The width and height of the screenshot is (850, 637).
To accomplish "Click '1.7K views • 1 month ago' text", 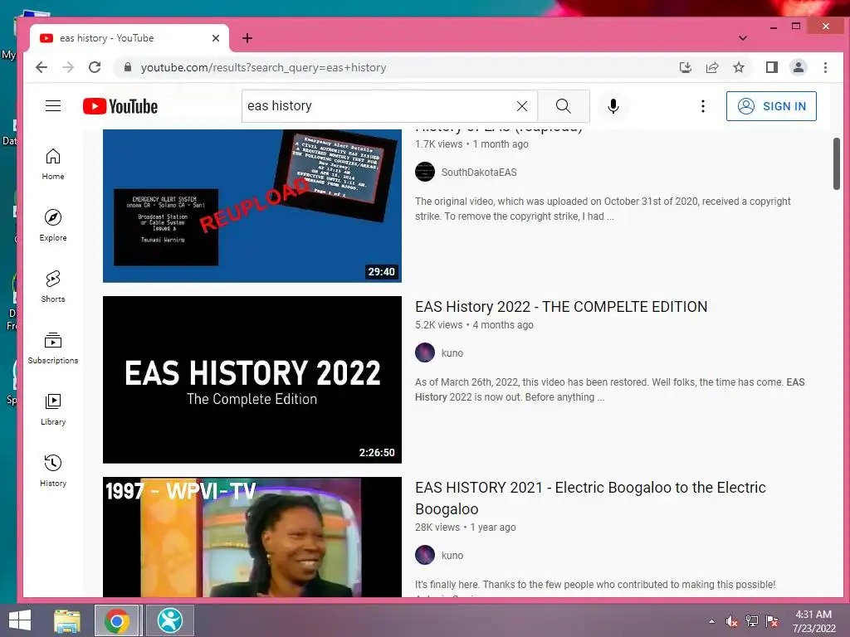I will (471, 144).
